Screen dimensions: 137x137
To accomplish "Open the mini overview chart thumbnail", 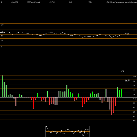I will point(68,131).
